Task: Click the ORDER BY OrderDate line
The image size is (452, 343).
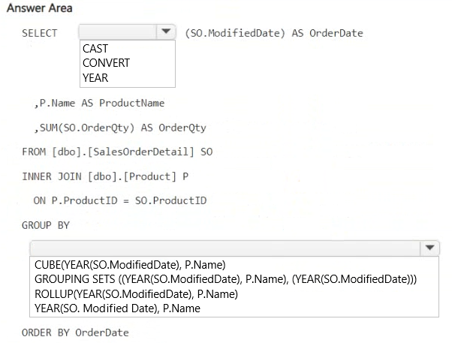Action: (x=75, y=332)
